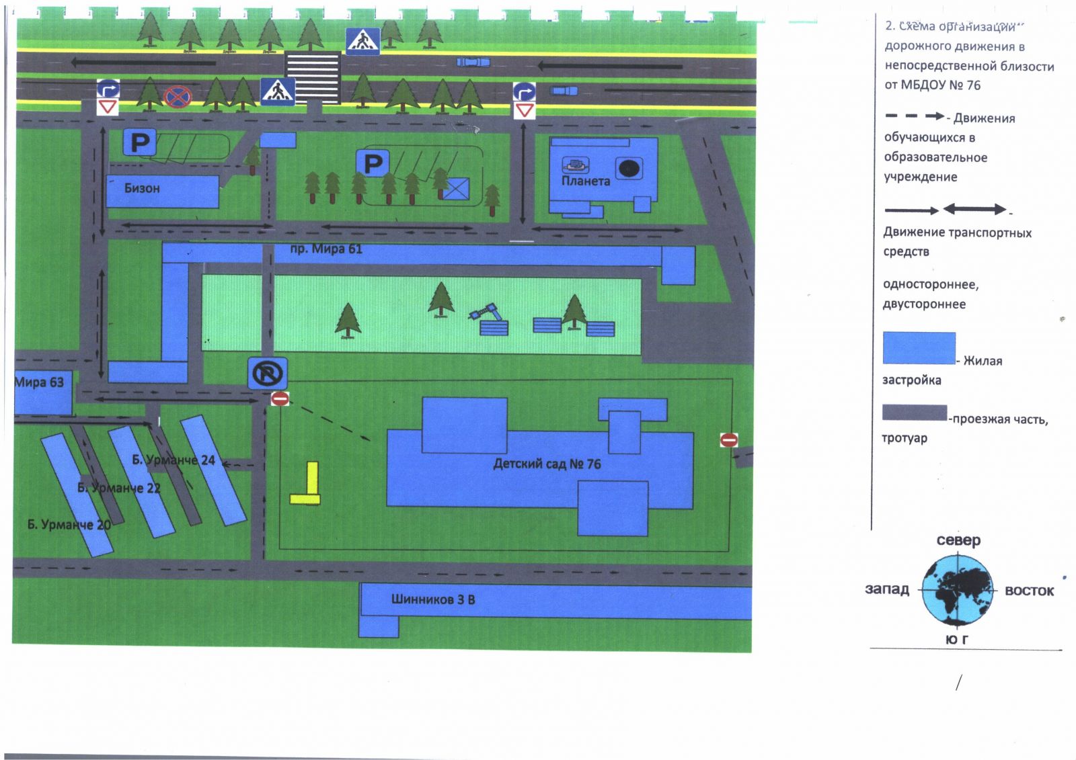Click the север label above the compass
The image size is (1076, 760).
958,540
